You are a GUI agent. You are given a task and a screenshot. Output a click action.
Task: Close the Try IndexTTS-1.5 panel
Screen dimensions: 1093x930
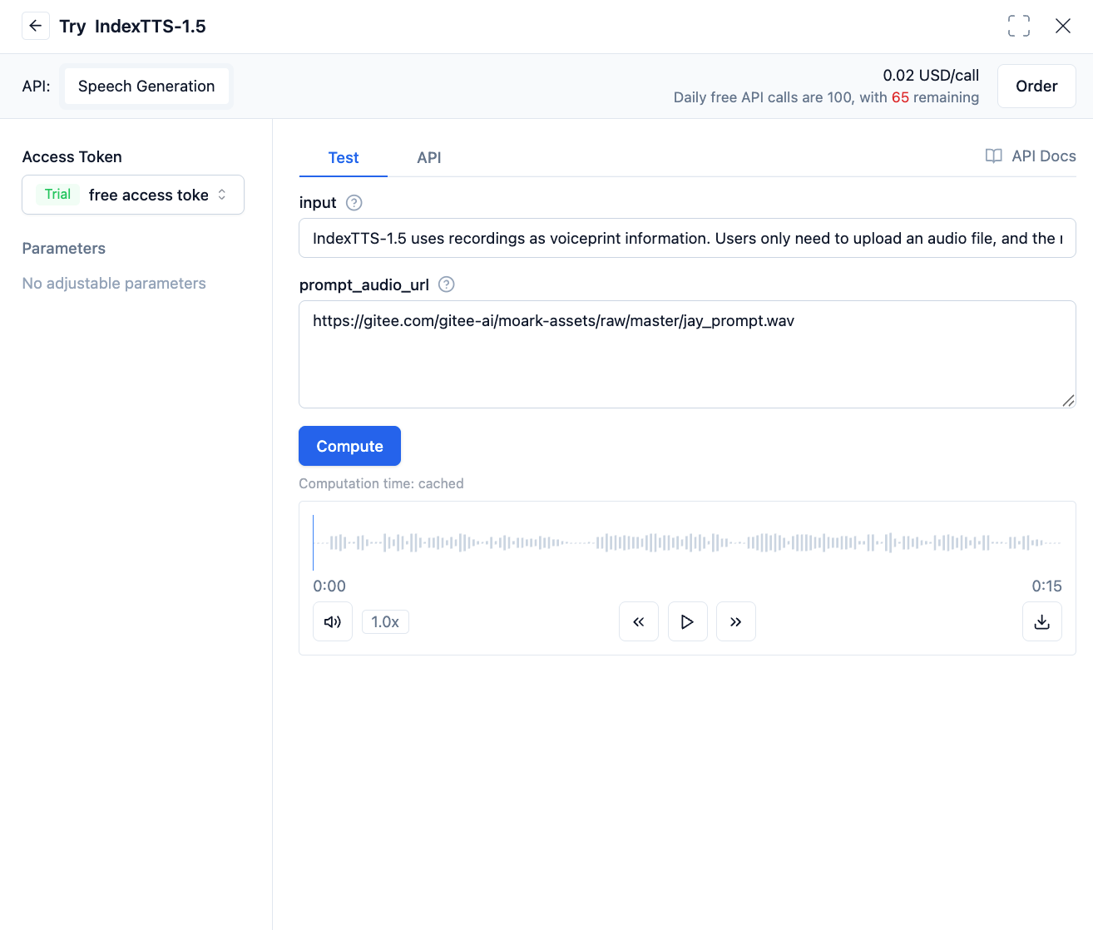click(1062, 26)
